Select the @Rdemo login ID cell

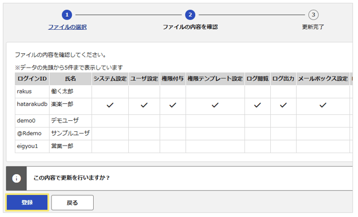point(32,133)
